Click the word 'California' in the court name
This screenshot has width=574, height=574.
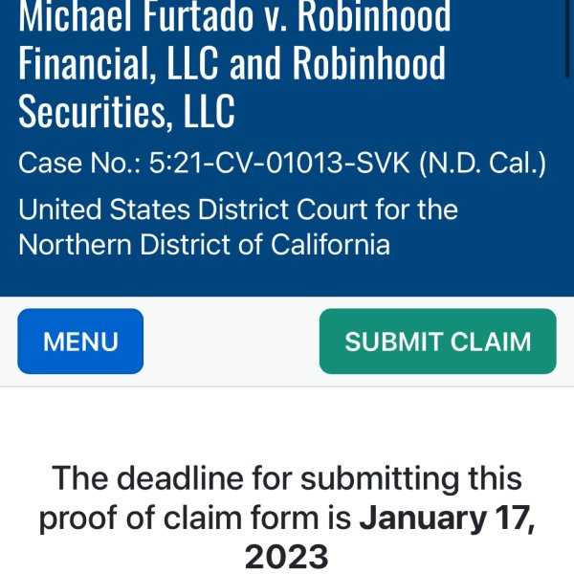[331, 245]
